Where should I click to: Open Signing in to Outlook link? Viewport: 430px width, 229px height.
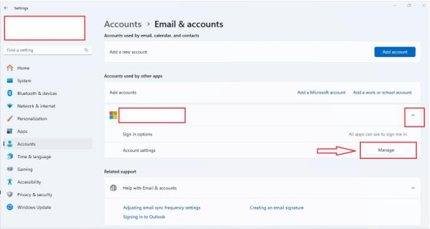pos(144,217)
